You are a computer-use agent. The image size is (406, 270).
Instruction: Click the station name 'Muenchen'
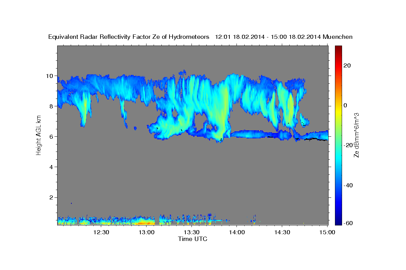pyautogui.click(x=338, y=37)
